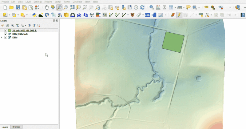Activate the Zoom In magnifier tool

click(59, 7)
